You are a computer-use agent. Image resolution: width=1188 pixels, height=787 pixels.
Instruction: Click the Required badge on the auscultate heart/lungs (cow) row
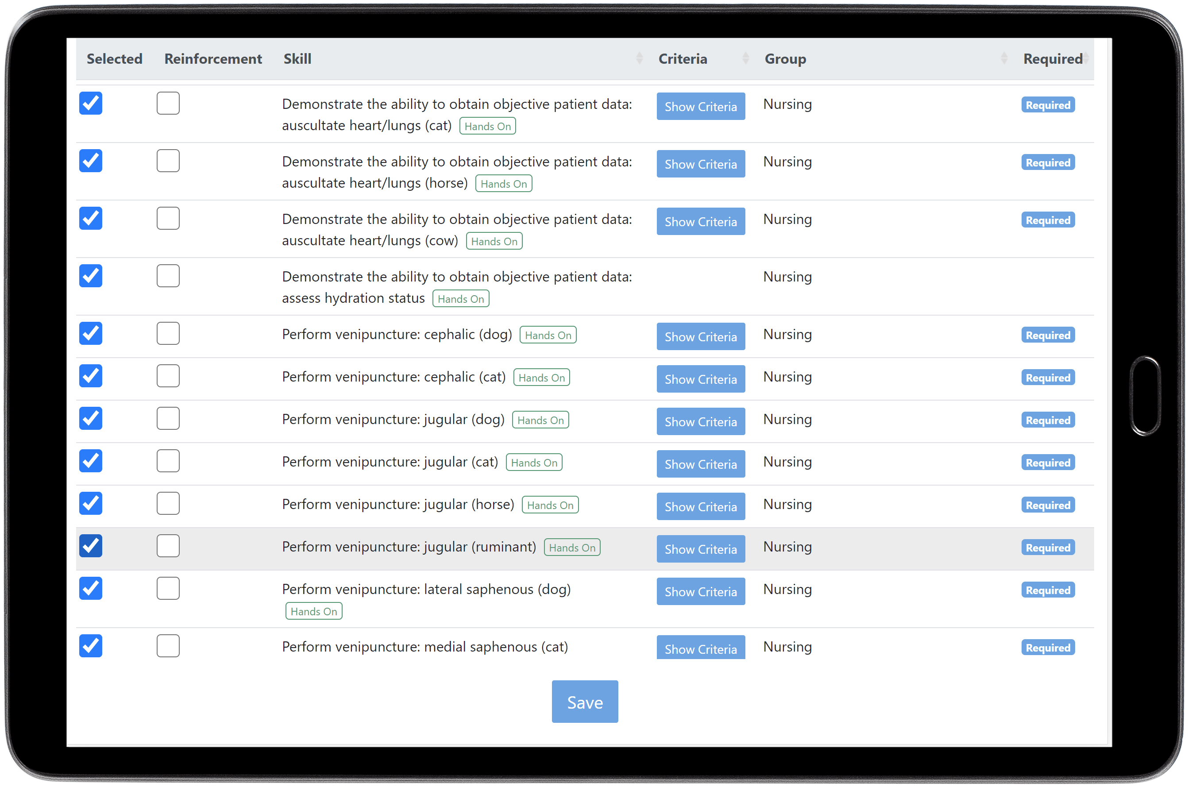1048,220
